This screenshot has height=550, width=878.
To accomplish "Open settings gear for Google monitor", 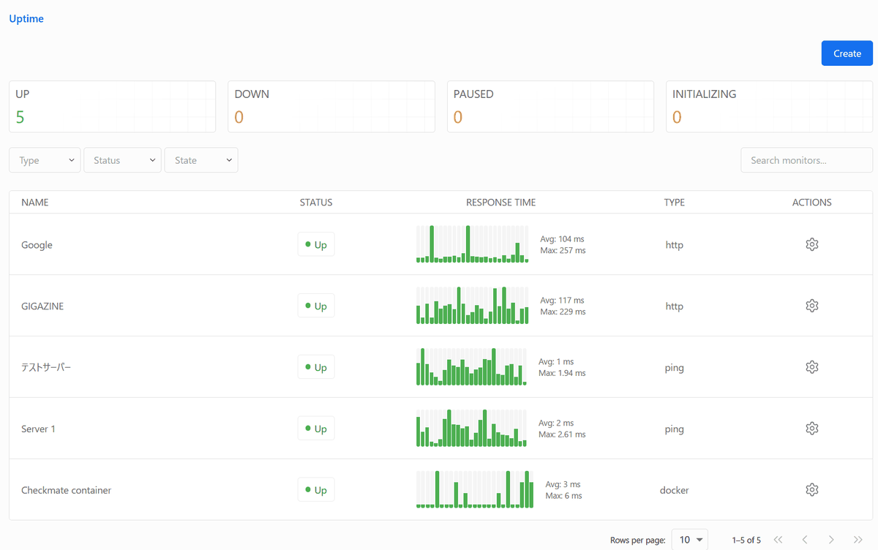I will pos(811,244).
